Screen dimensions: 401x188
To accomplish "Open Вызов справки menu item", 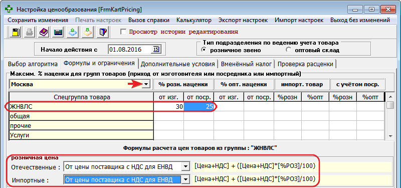I will (x=149, y=20).
